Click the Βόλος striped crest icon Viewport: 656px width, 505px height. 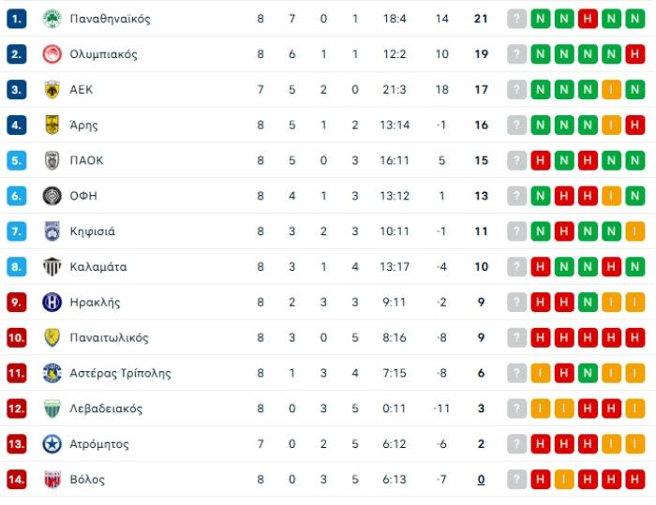(52, 480)
